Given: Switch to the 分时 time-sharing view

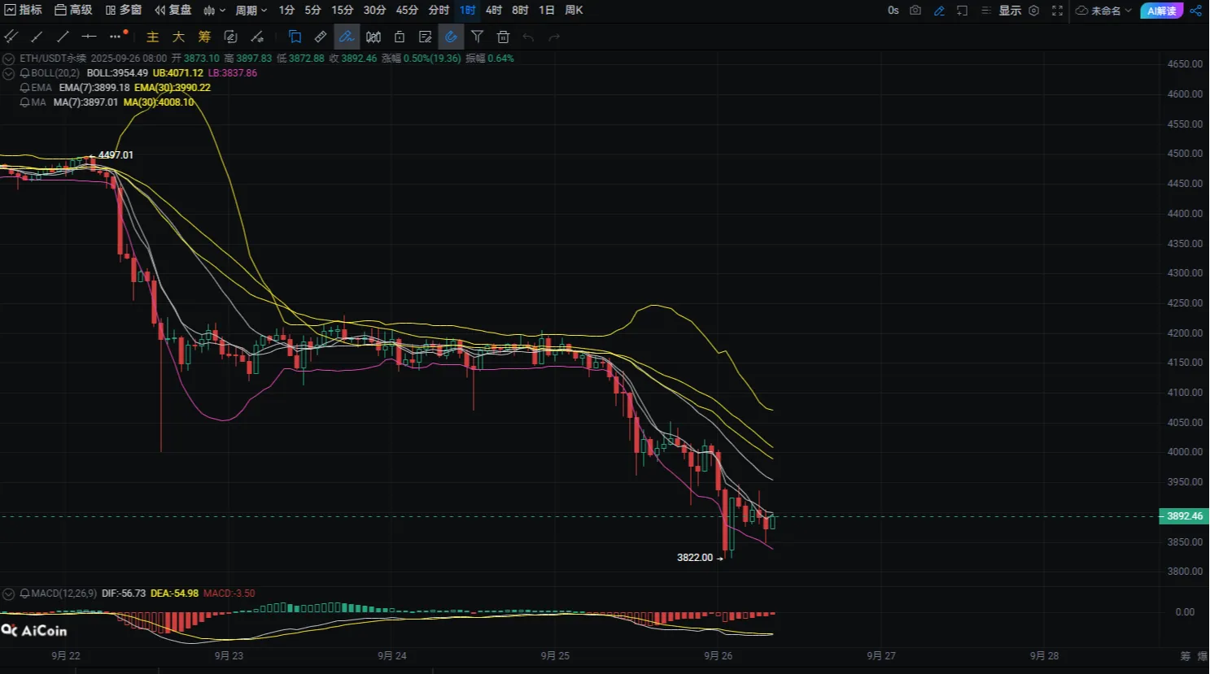Looking at the screenshot, I should click(x=439, y=11).
